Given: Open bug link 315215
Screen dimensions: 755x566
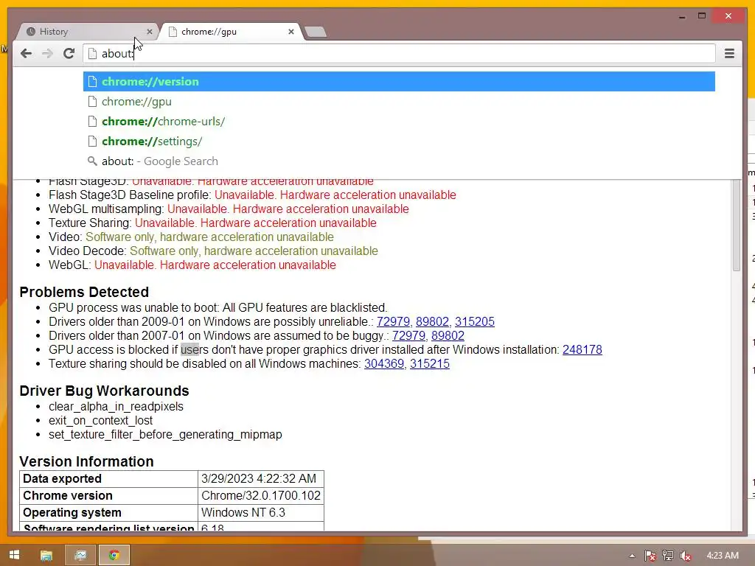Looking at the screenshot, I should (430, 363).
